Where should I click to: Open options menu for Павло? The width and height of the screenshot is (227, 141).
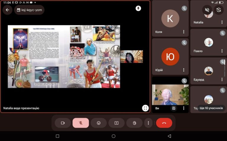(x=222, y=51)
